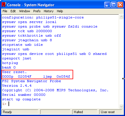Image resolution: width=125 pixels, height=116 pixels.
Task: Click the 'sysnav tck usb 2000000' line
Action: point(27,31)
